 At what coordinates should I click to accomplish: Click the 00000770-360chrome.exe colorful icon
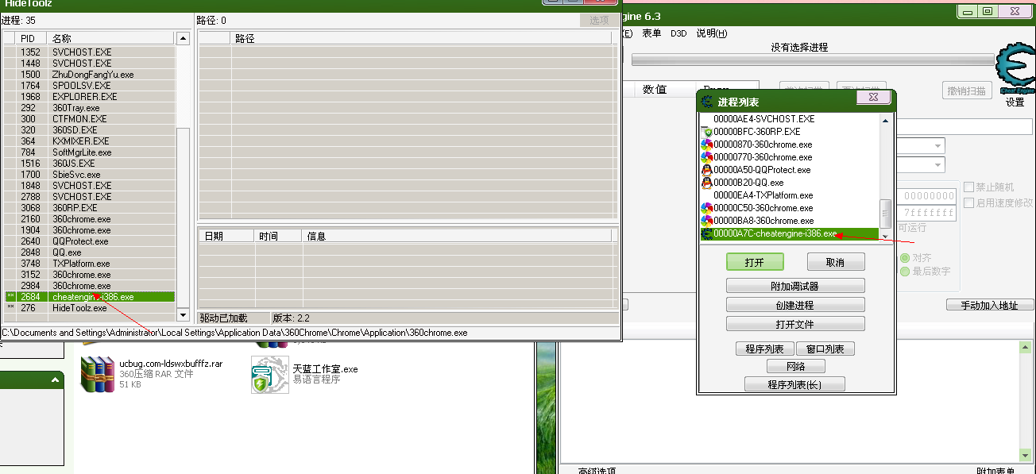[706, 157]
